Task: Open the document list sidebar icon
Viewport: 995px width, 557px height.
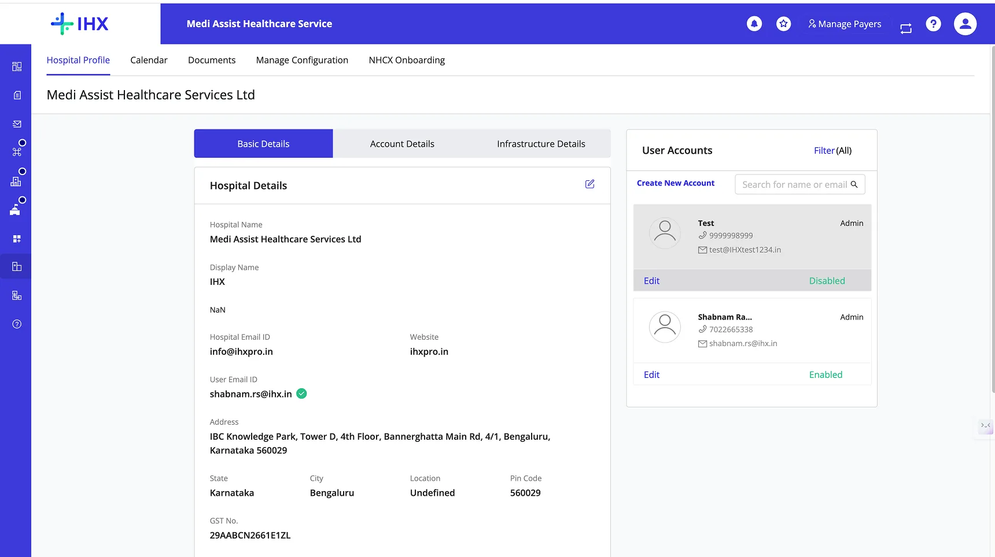Action: pyautogui.click(x=17, y=95)
